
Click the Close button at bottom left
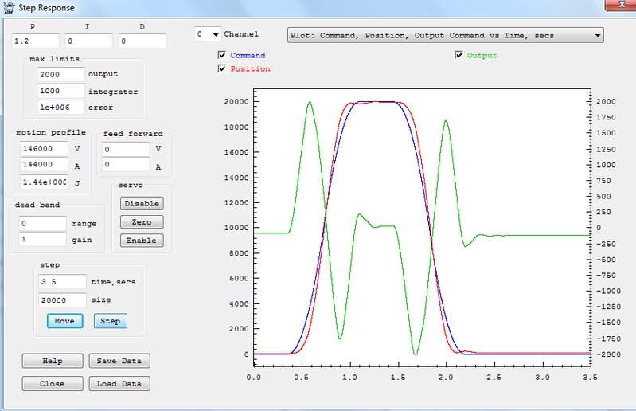coord(52,383)
